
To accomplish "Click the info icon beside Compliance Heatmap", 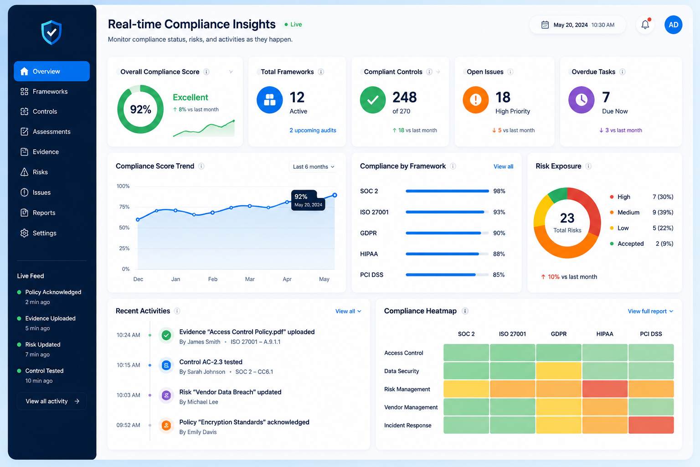I will [x=465, y=311].
